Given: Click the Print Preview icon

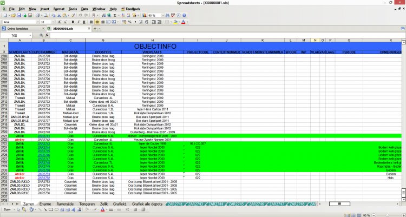Looking at the screenshot, I should click(45, 15).
